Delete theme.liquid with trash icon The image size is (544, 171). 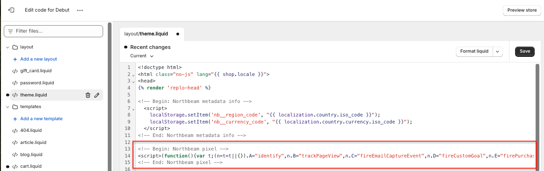point(88,95)
